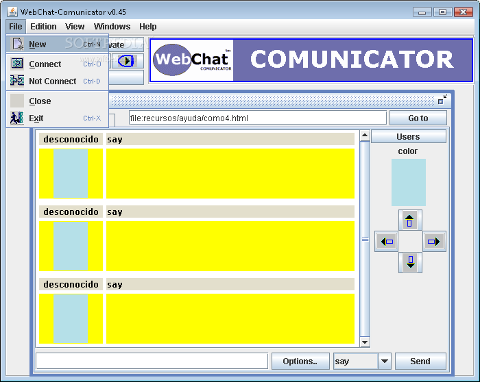The image size is (480, 382).
Task: Click the Exit running-man icon
Action: 17,118
